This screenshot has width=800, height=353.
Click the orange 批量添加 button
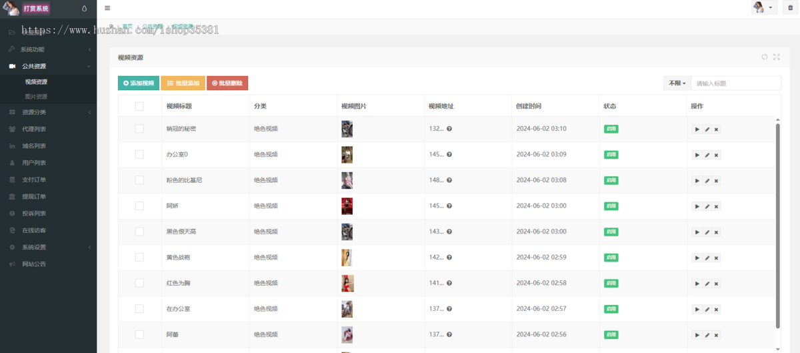(183, 83)
